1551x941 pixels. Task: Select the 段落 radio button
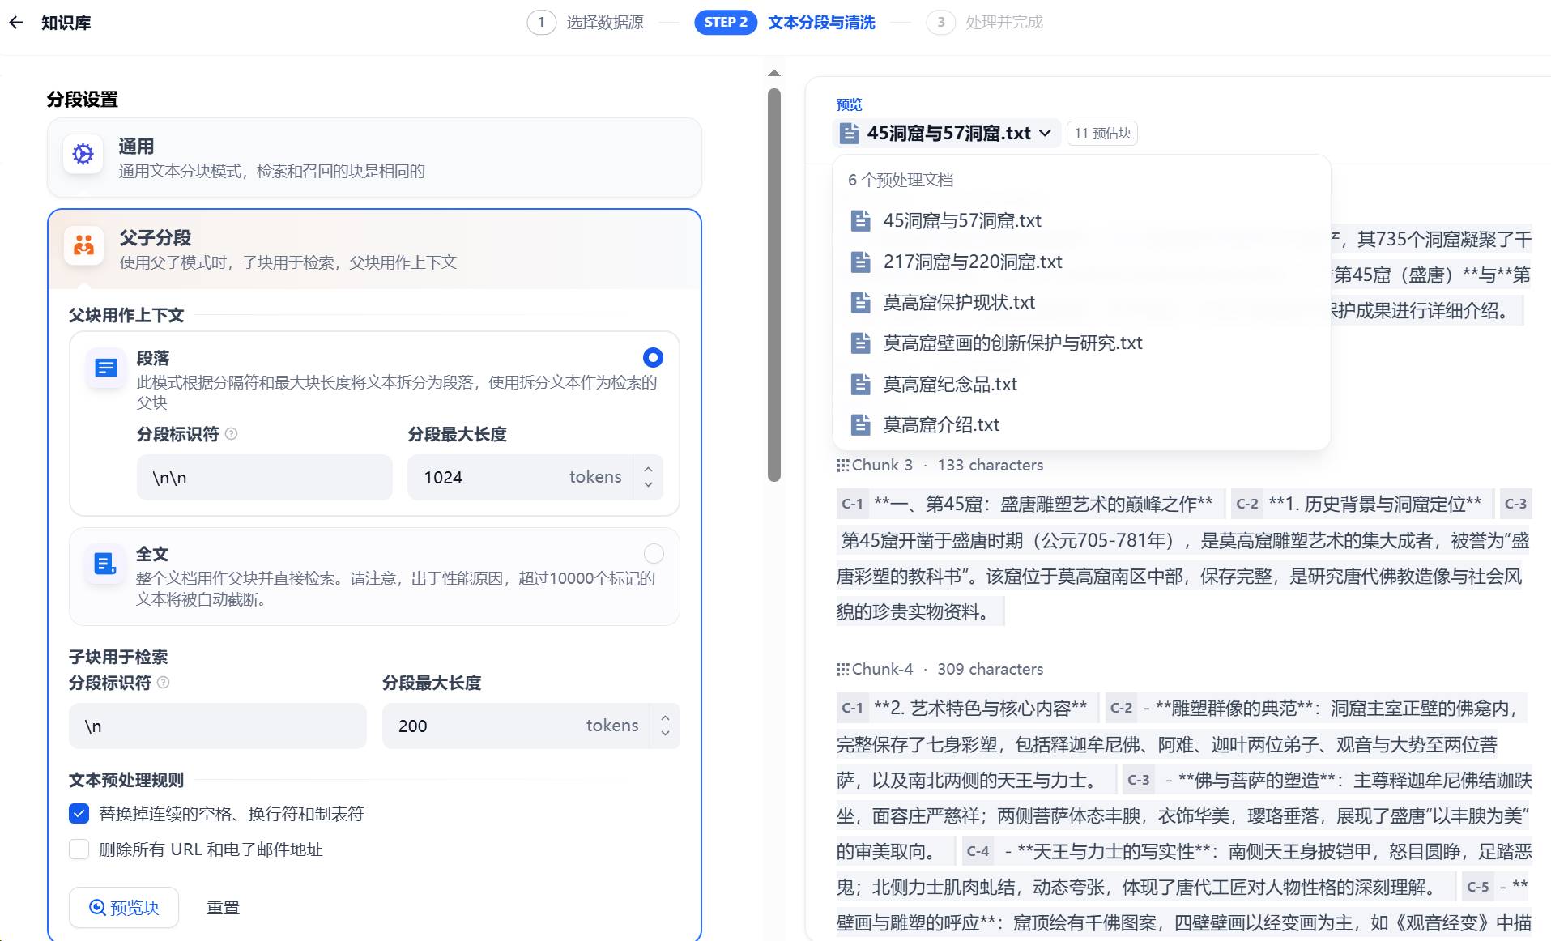point(653,357)
